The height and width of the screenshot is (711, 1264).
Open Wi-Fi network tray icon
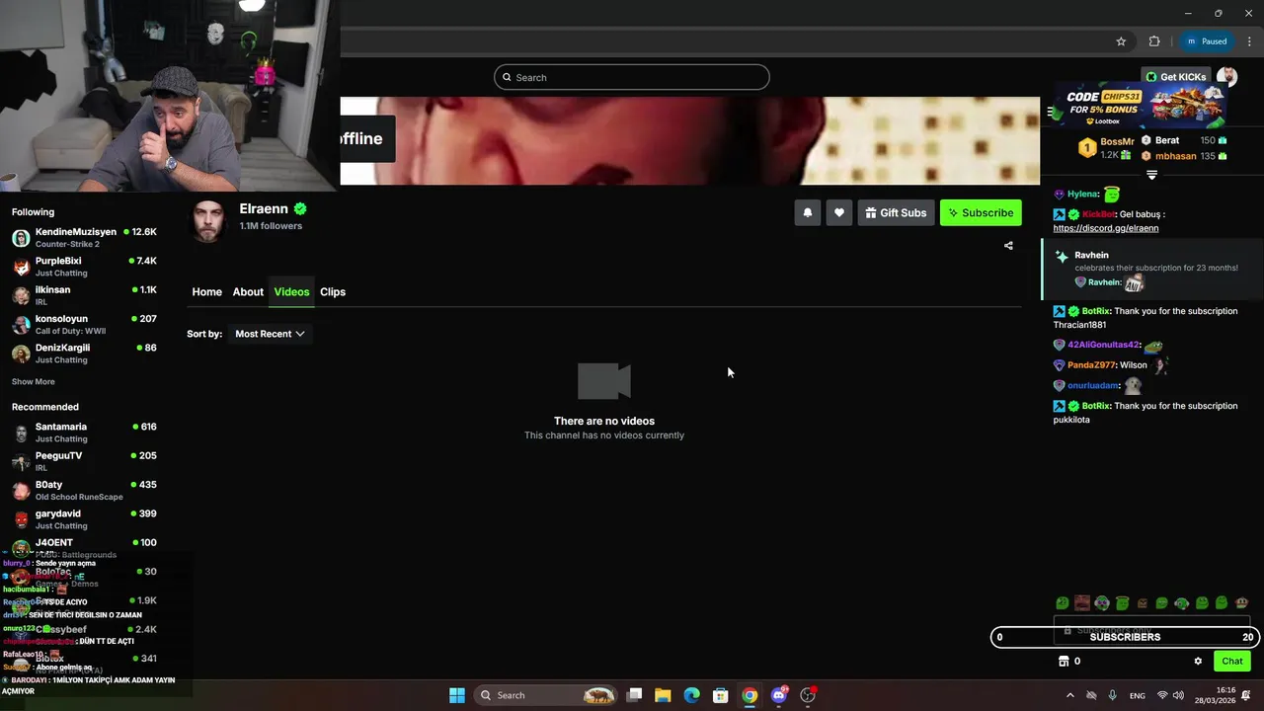[1162, 695]
